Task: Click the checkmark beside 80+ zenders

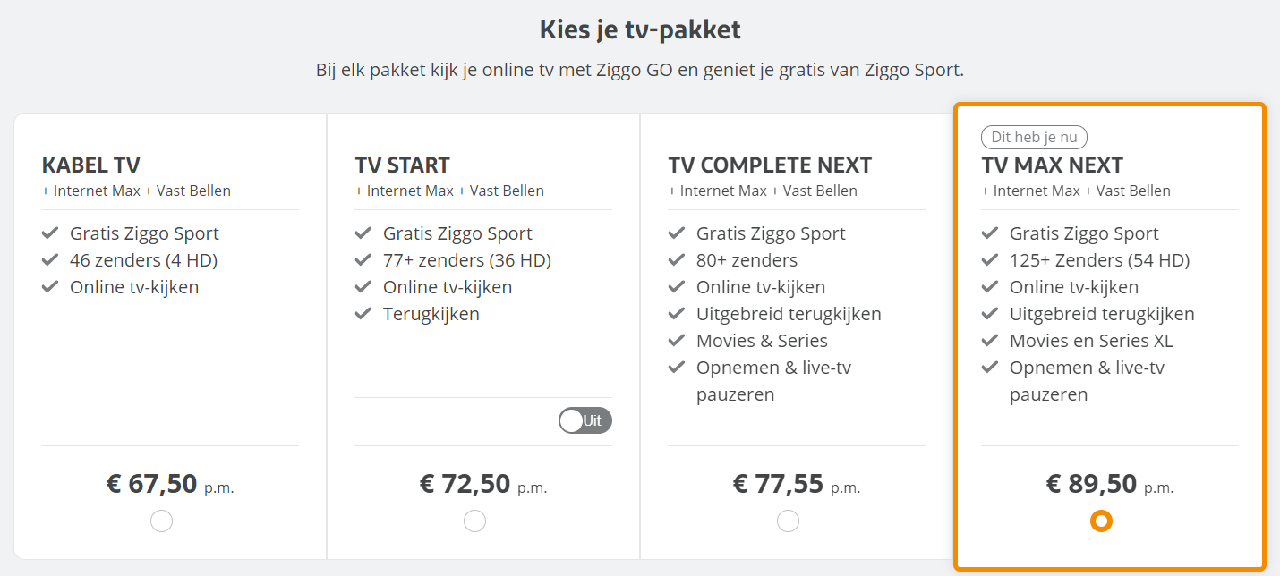Action: (676, 259)
